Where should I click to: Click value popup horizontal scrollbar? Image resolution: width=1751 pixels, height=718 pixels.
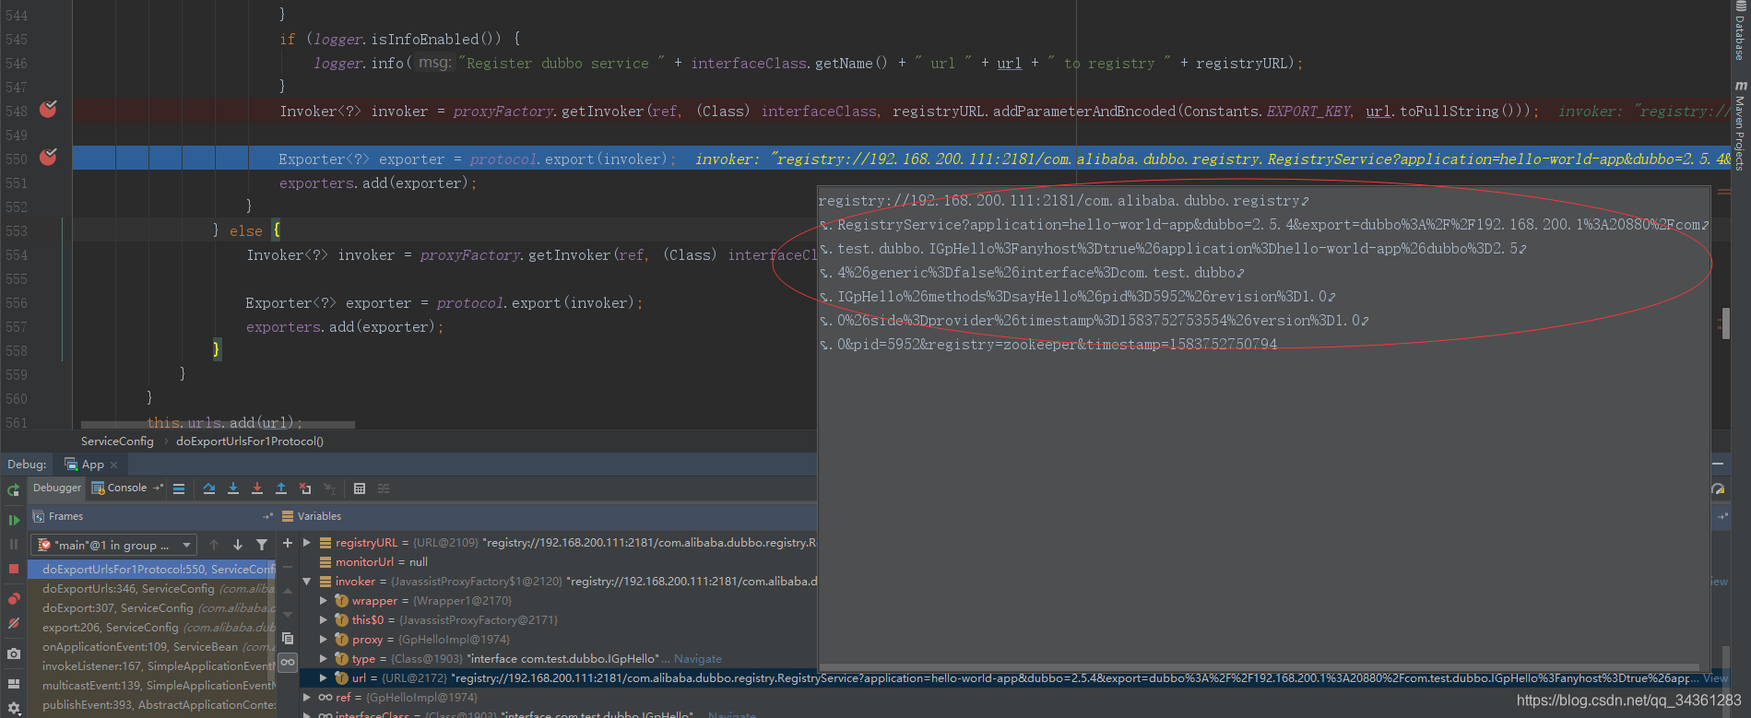click(1259, 667)
